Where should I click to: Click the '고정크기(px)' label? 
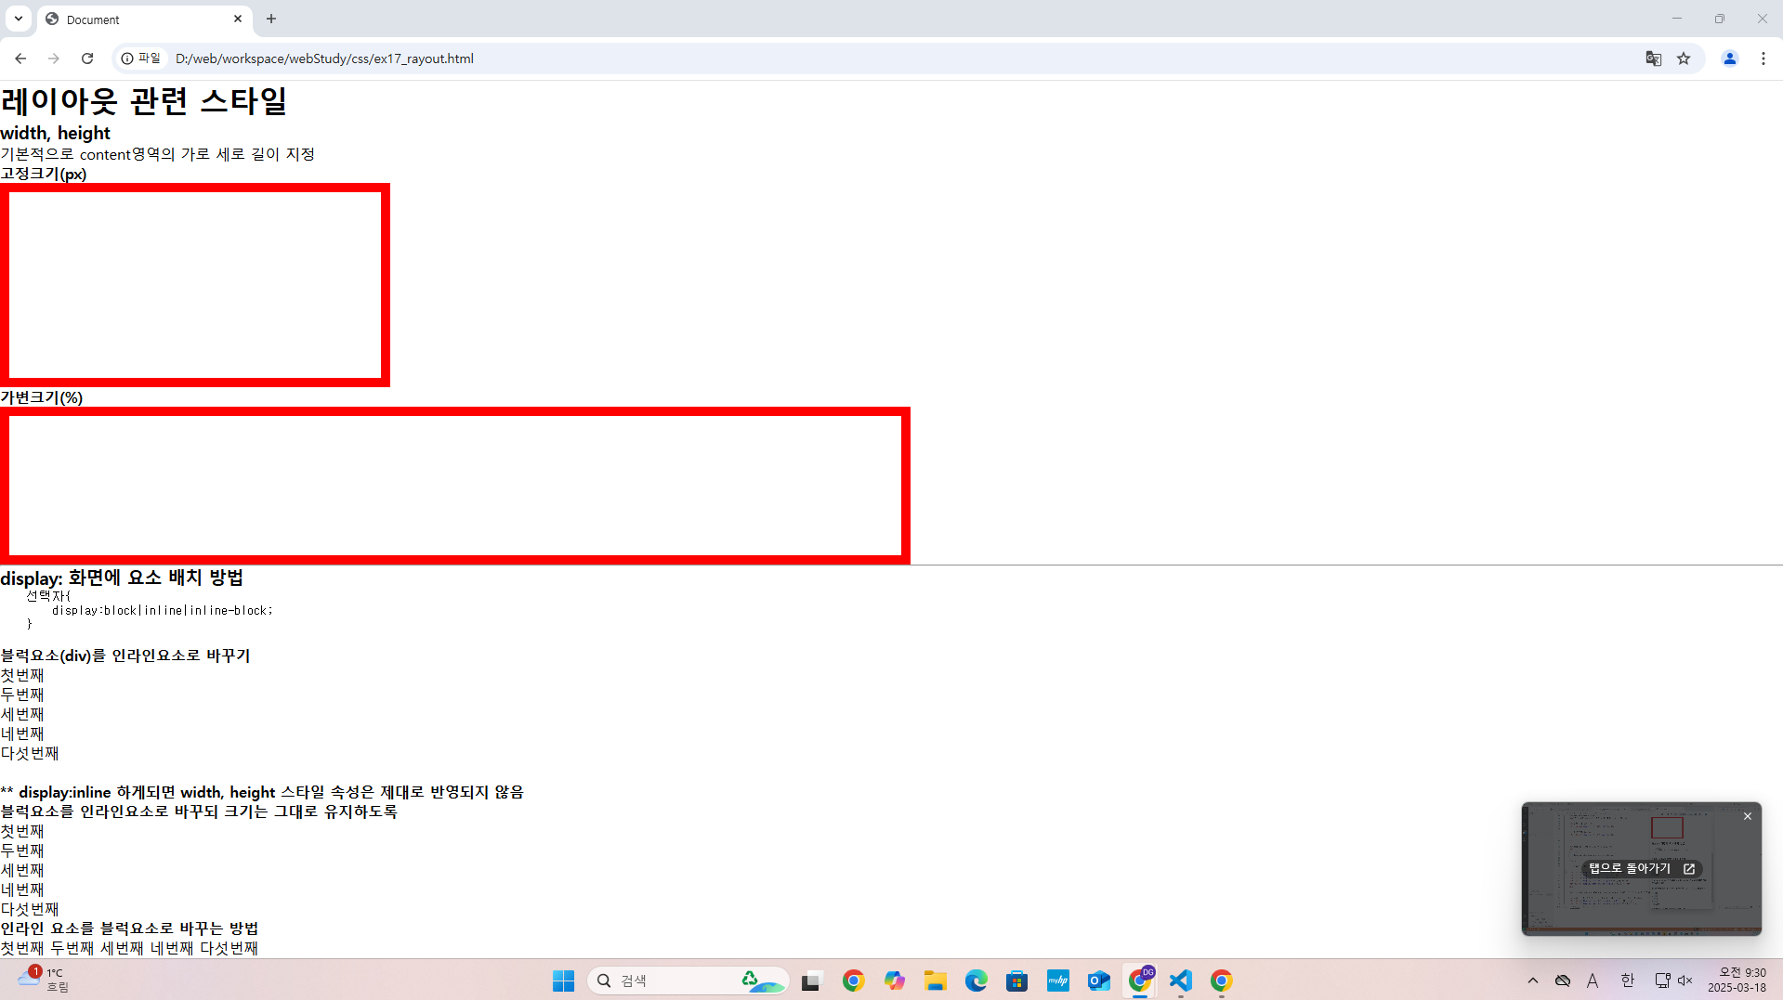(x=44, y=174)
